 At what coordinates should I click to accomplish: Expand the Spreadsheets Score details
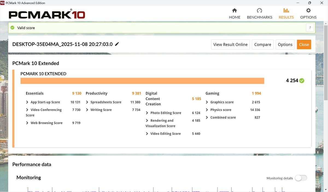click(x=87, y=102)
